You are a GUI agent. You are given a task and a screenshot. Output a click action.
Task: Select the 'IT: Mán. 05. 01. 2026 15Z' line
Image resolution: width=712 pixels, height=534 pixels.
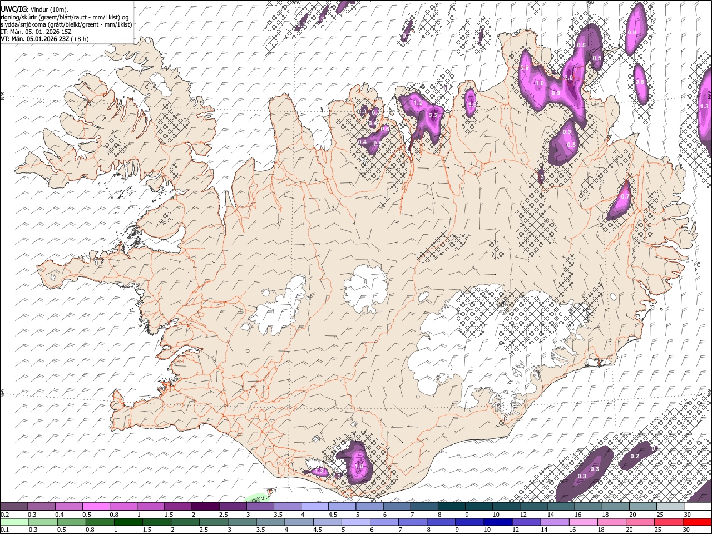pos(36,32)
